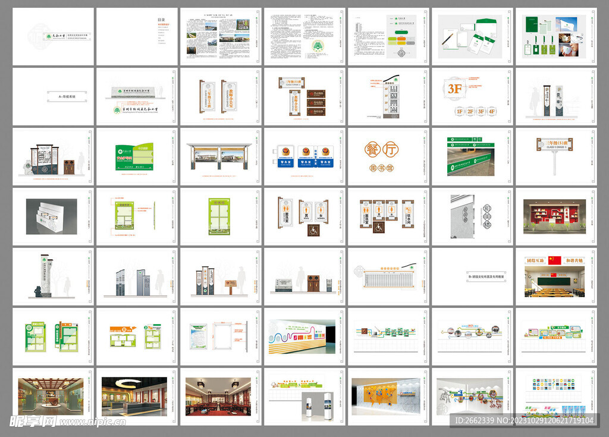
Task: Select the wall circular pattern 和美 page
Action: pos(473,217)
